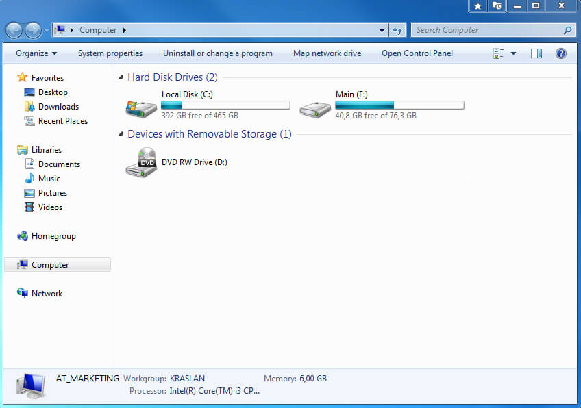Select the Main (E:) drive icon
This screenshot has height=408, width=581.
315,110
